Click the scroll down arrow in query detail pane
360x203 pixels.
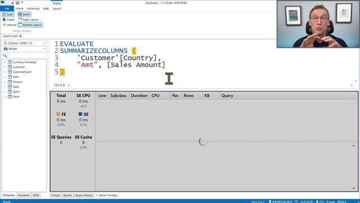coord(354,188)
